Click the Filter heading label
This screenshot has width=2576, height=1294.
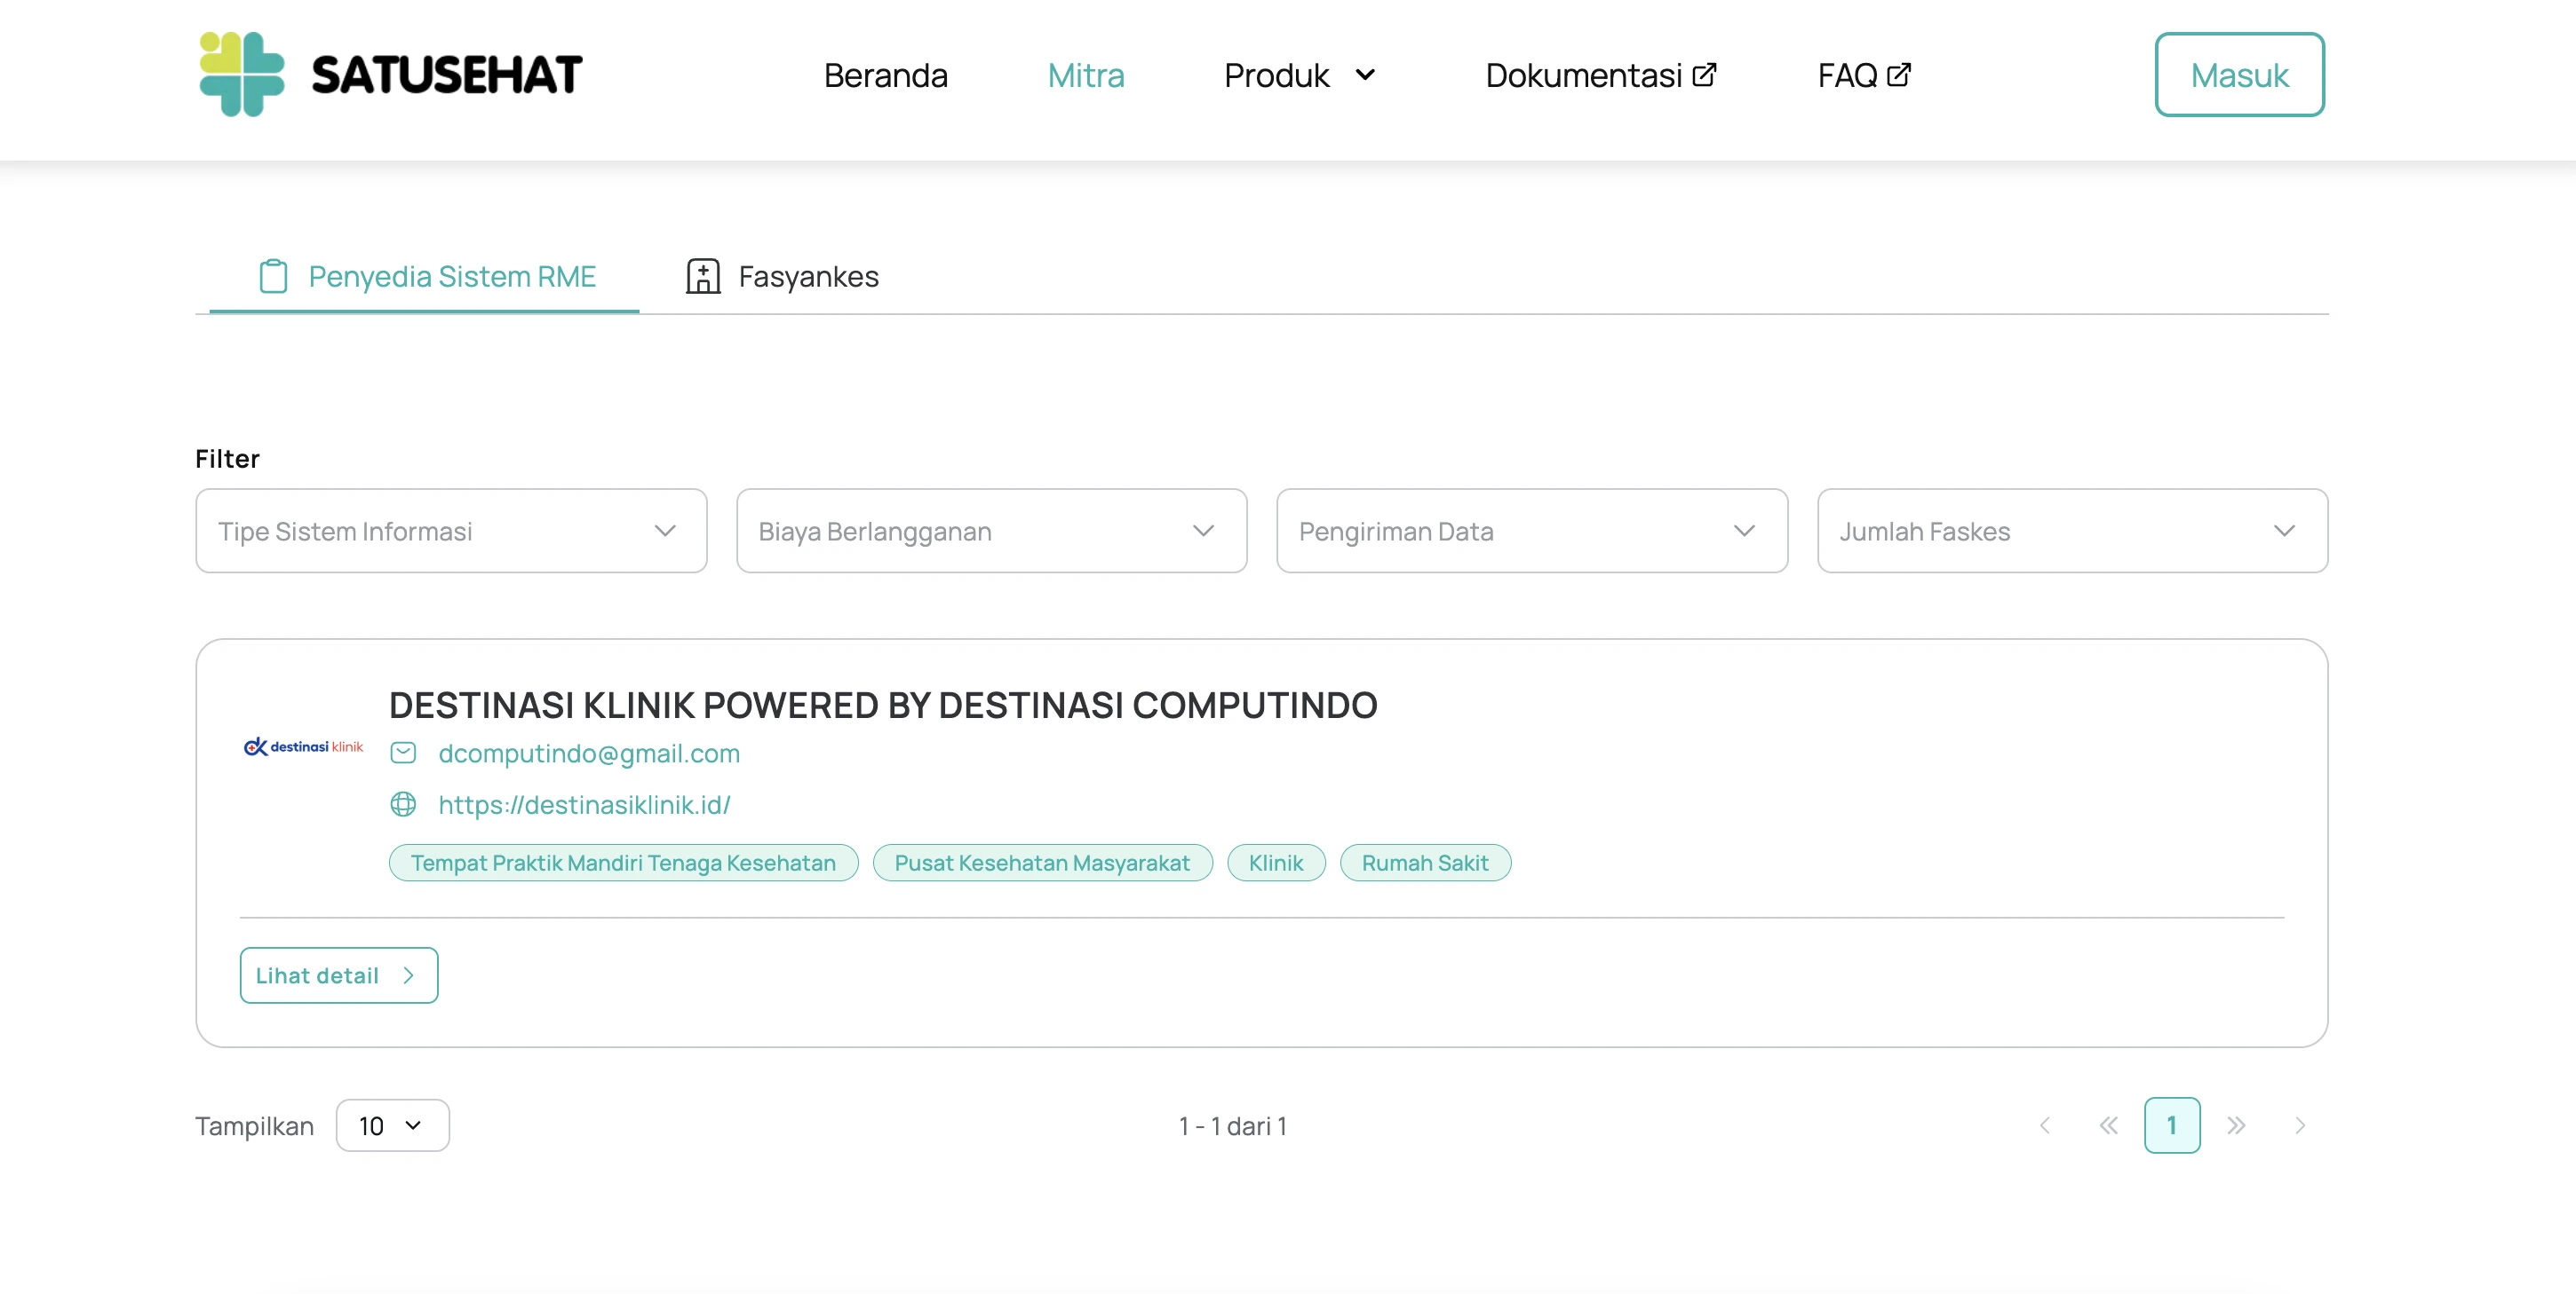(227, 459)
